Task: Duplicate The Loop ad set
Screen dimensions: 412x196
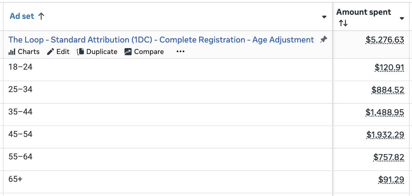Action: 97,52
